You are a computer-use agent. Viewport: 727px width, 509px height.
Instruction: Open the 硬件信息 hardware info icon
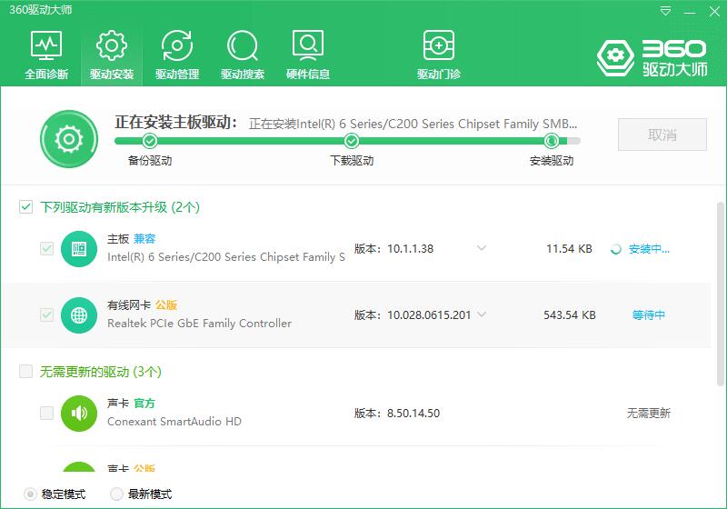[308, 45]
